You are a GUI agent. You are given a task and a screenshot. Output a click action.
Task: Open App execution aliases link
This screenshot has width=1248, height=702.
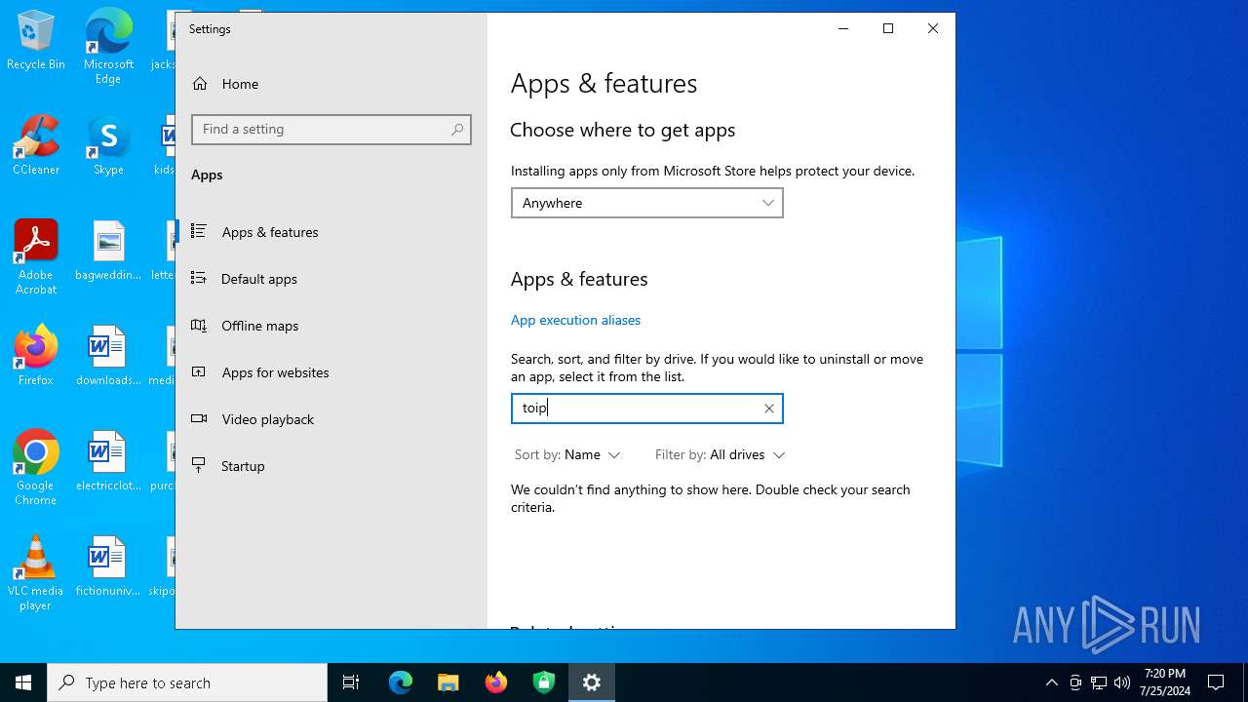pos(575,320)
